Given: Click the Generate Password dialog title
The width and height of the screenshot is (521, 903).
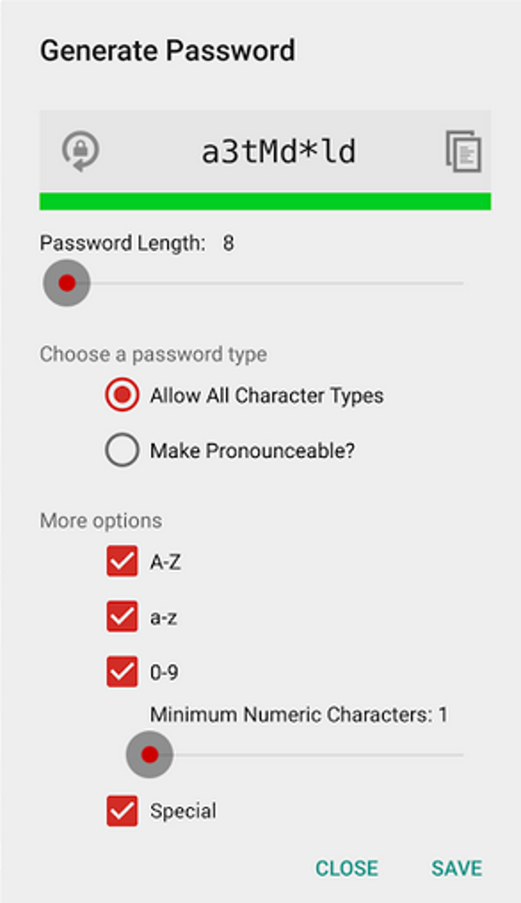Looking at the screenshot, I should 167,51.
